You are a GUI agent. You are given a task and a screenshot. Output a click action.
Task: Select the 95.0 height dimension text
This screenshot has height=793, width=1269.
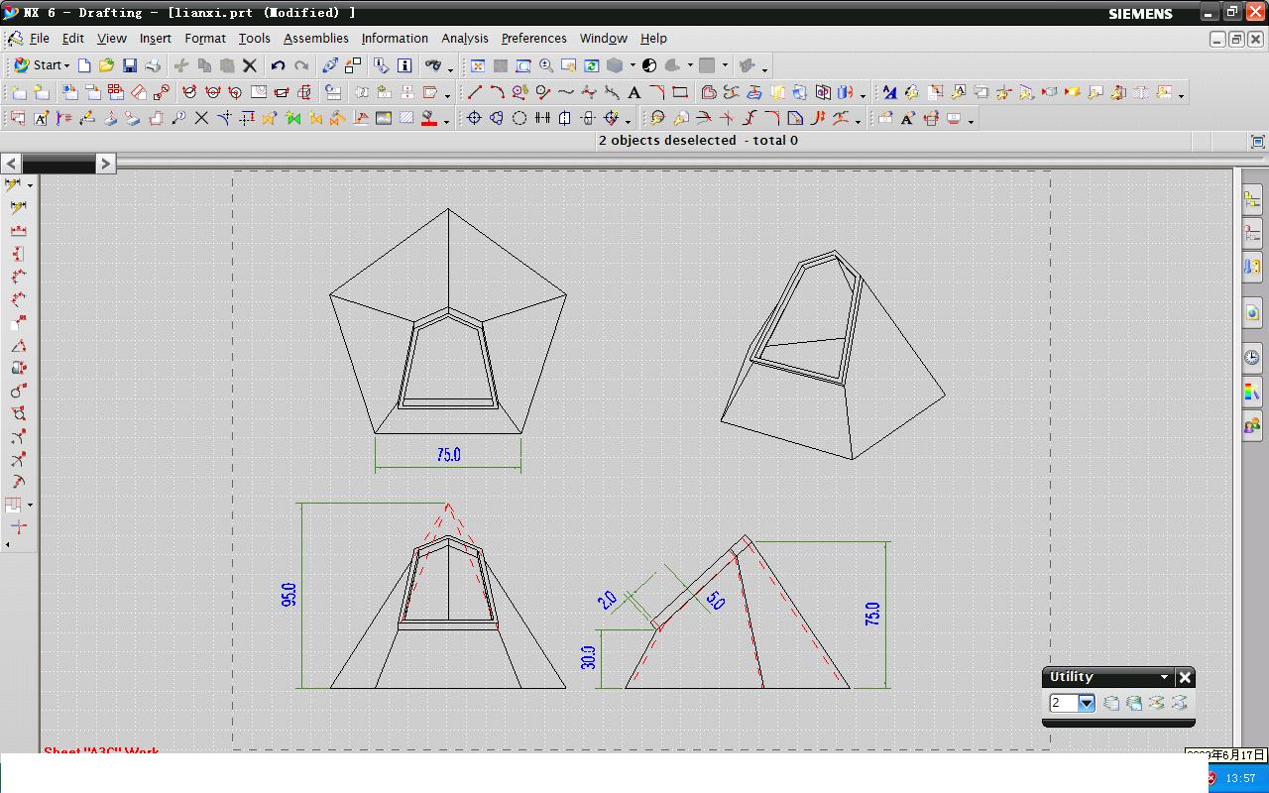click(289, 595)
